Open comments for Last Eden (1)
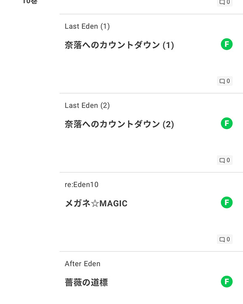Image resolution: width=243 pixels, height=304 pixels. coord(225,81)
